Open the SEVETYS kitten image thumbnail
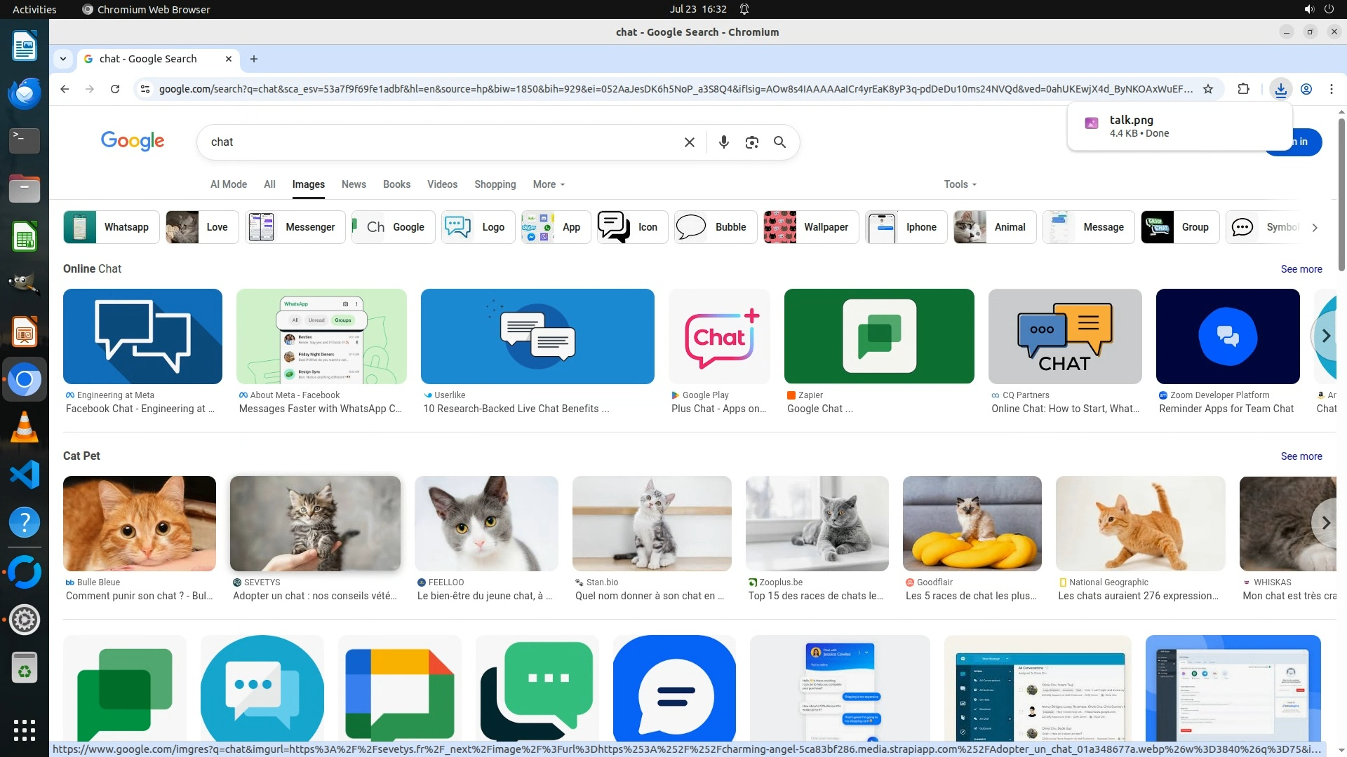The height and width of the screenshot is (757, 1347). click(315, 523)
